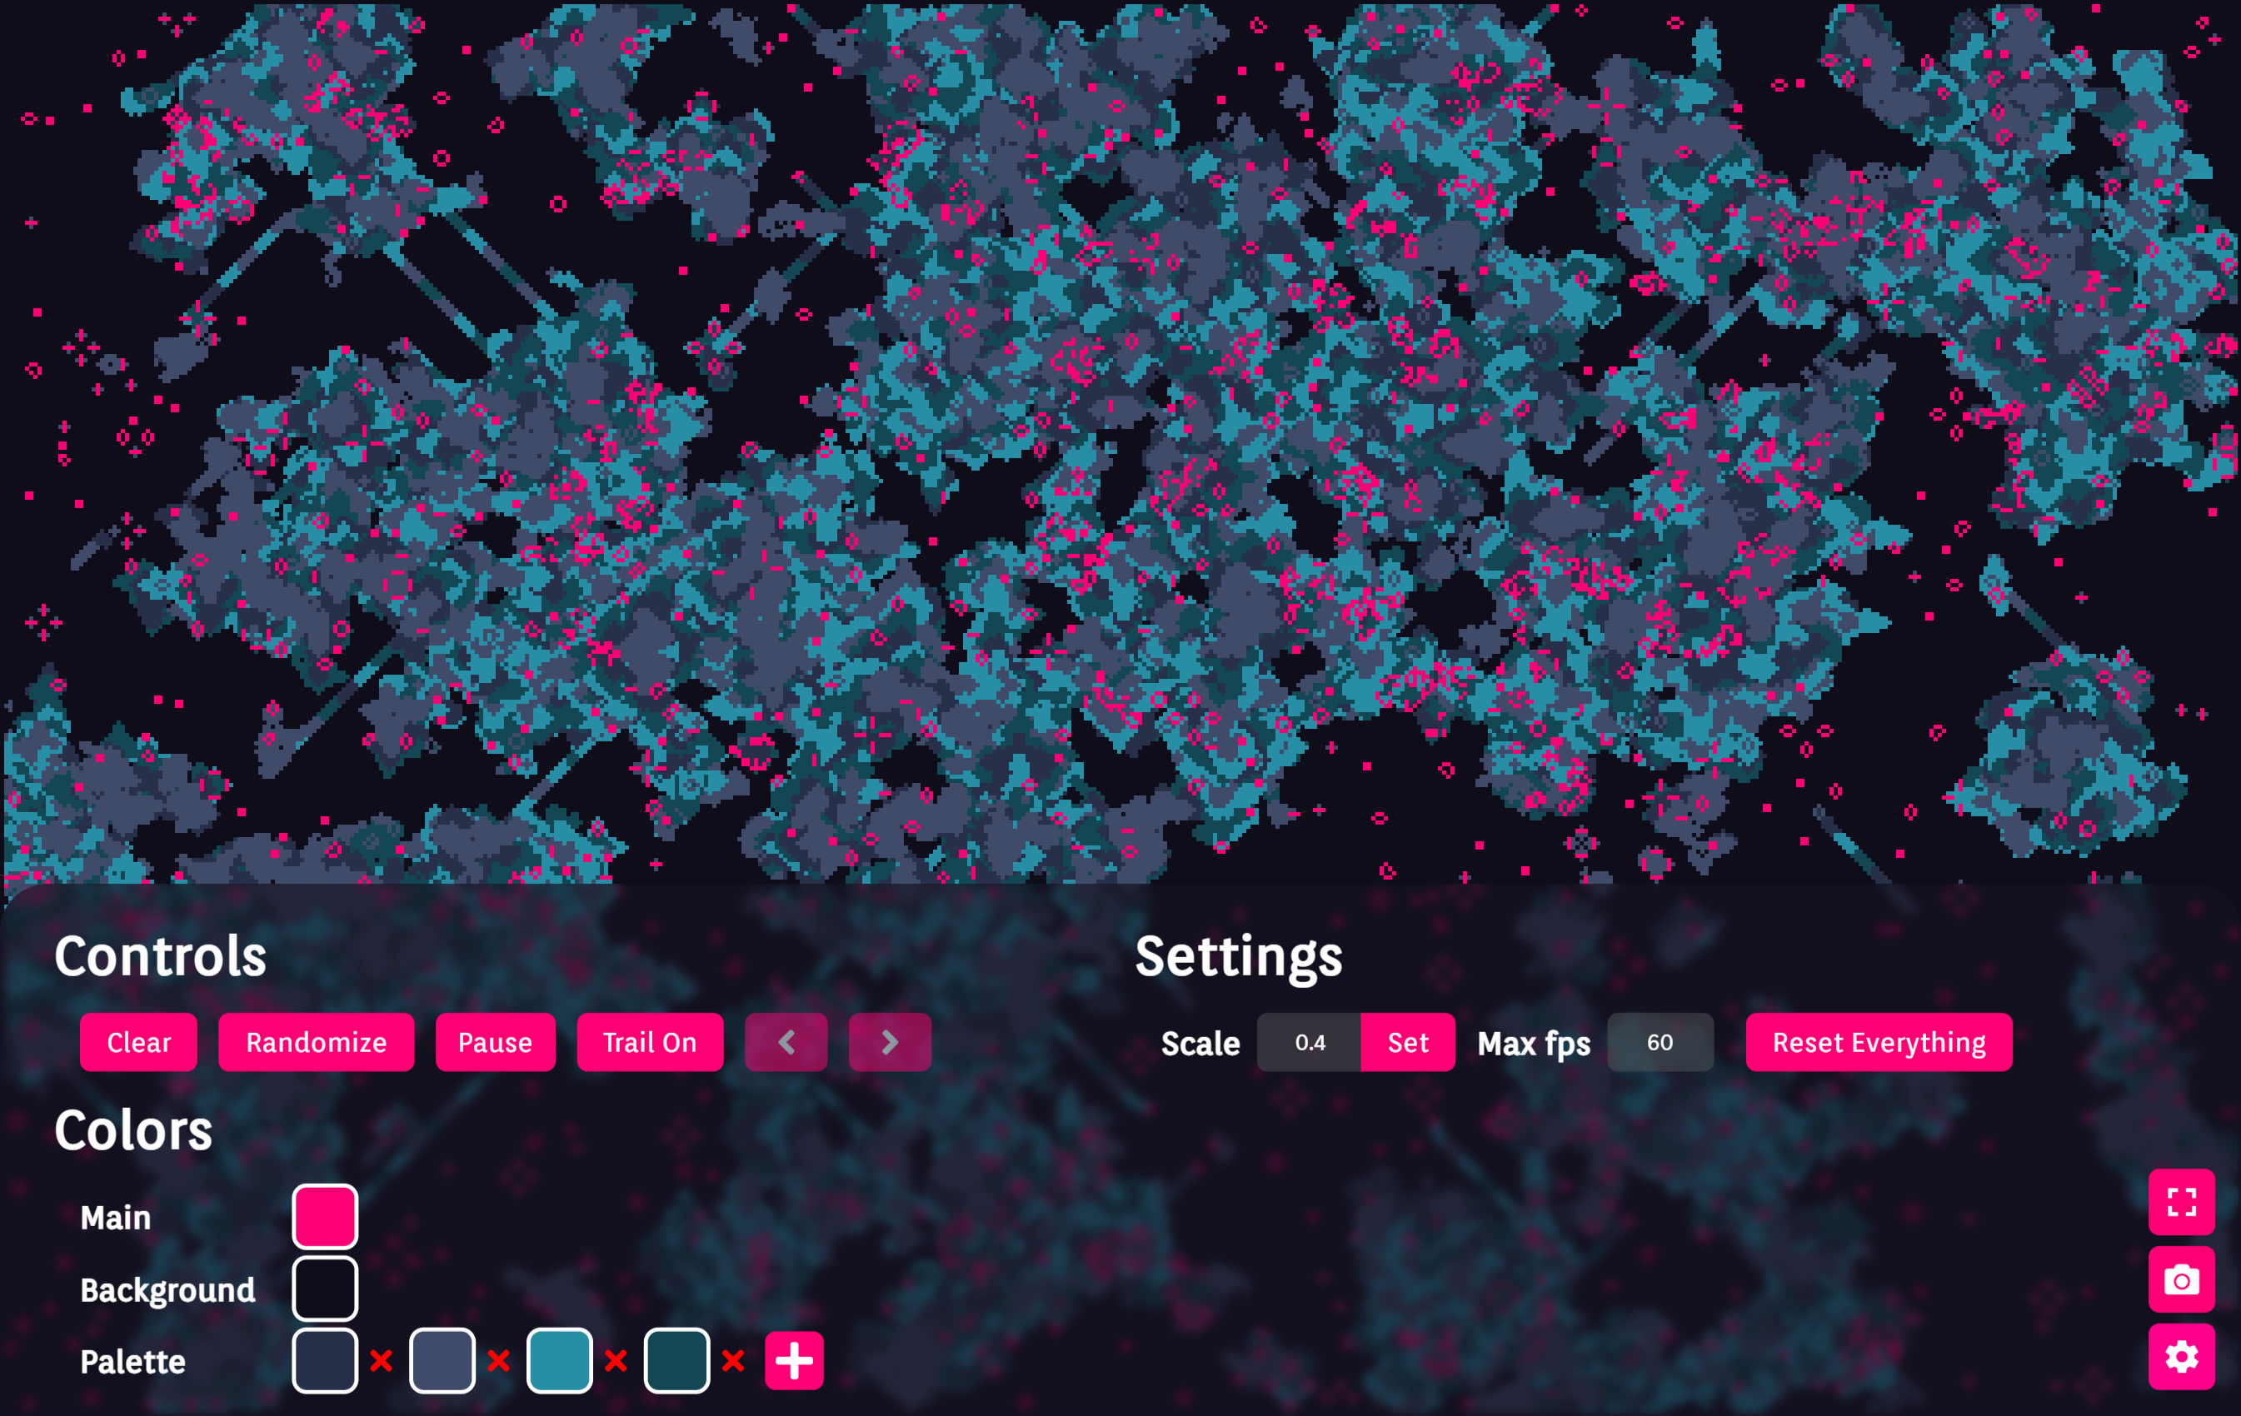Image resolution: width=2241 pixels, height=1416 pixels.
Task: Randomize the cells
Action: (x=317, y=1042)
